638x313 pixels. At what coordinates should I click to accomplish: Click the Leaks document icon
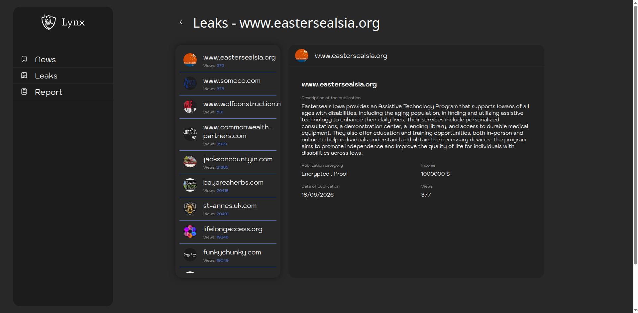point(24,75)
